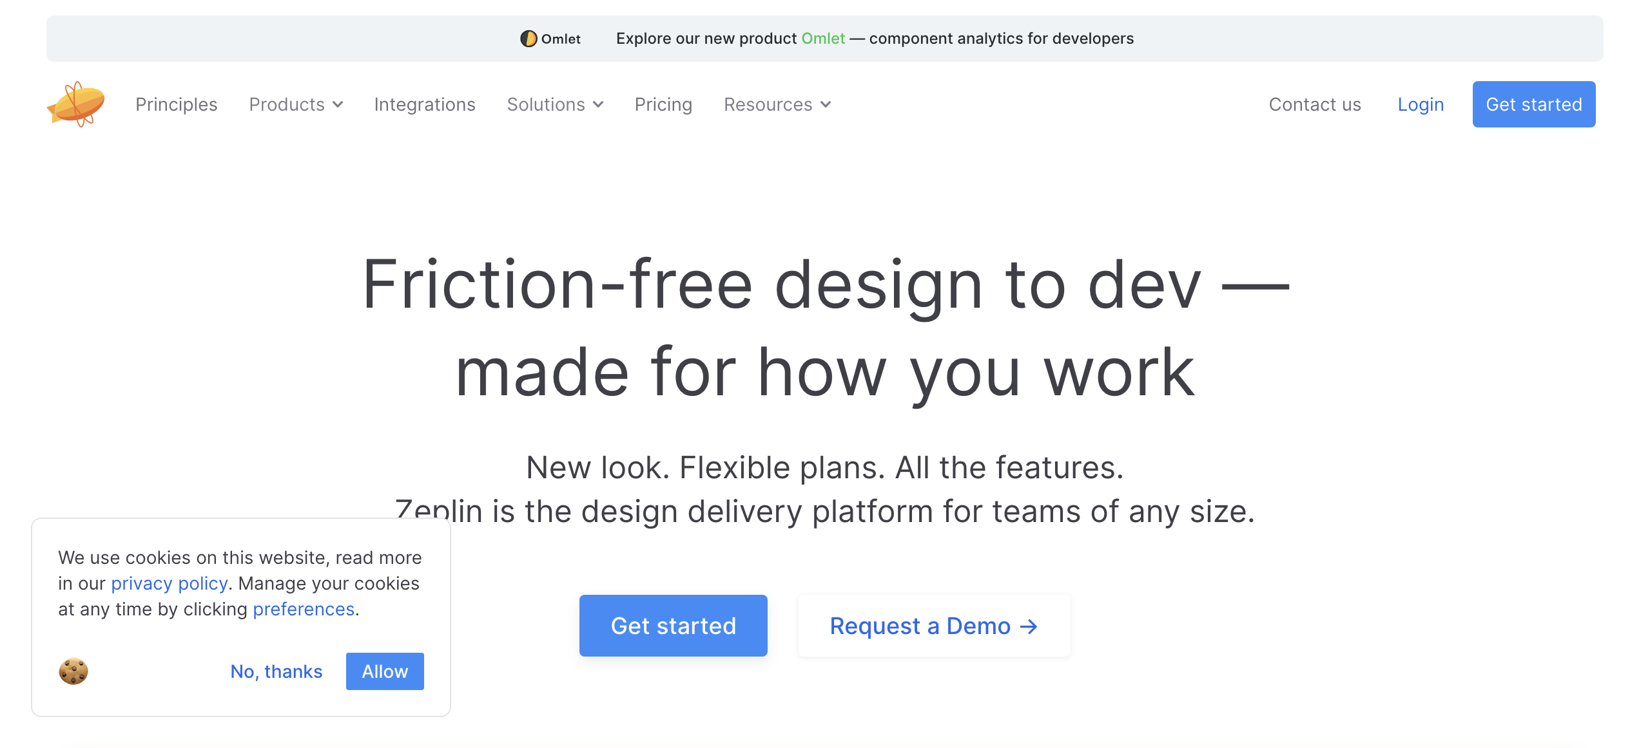Expand the Products dropdown chevron
The width and height of the screenshot is (1650, 748).
tap(338, 105)
